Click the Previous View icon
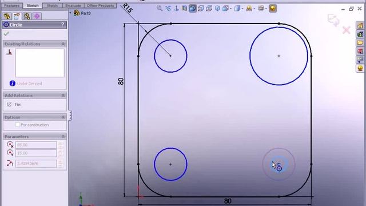The width and height of the screenshot is (366, 206). [x=168, y=9]
